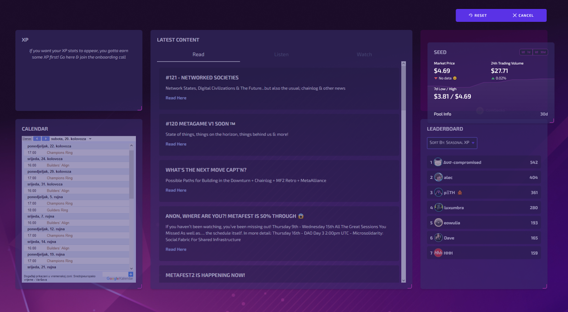Click eowulia's leaderboard avatar

pos(438,222)
